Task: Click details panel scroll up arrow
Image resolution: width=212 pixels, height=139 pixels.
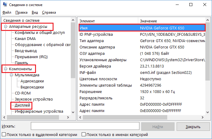Action: point(208,20)
